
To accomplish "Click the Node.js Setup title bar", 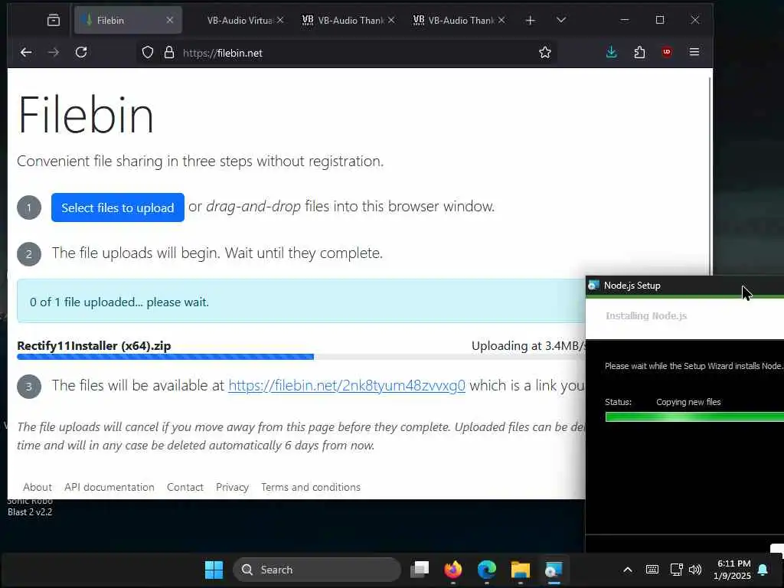I will [684, 286].
